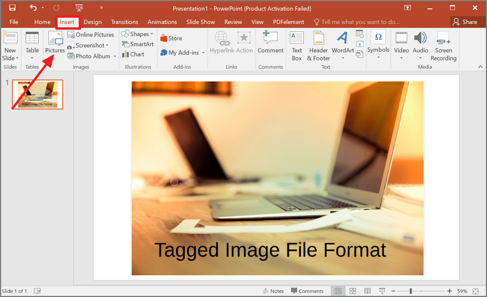Open the Symbols omega menu
Image resolution: width=487 pixels, height=297 pixels.
[x=378, y=44]
